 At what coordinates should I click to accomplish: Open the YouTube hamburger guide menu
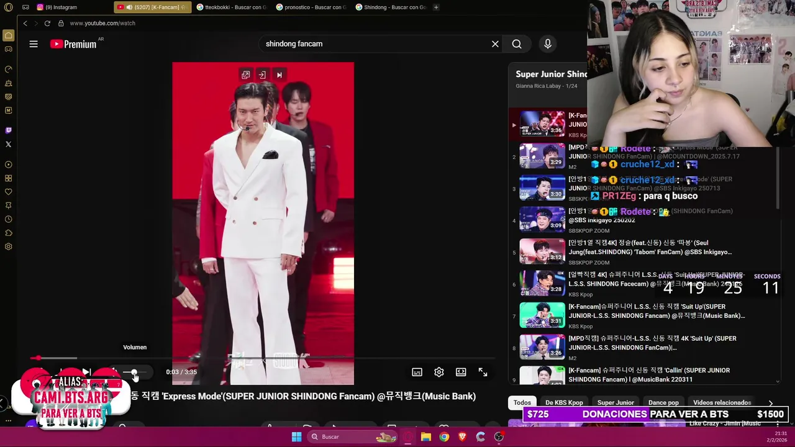(34, 44)
